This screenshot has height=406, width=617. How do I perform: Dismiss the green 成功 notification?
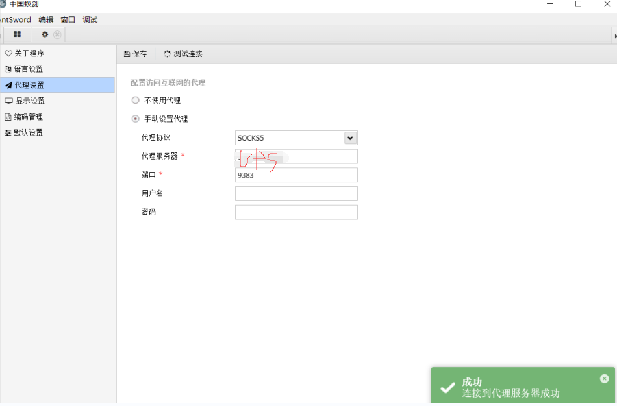(604, 379)
